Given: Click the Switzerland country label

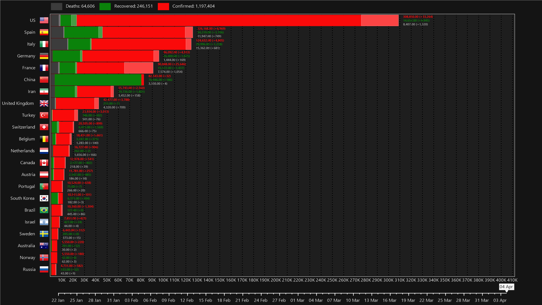Looking at the screenshot, I should click(23, 127).
